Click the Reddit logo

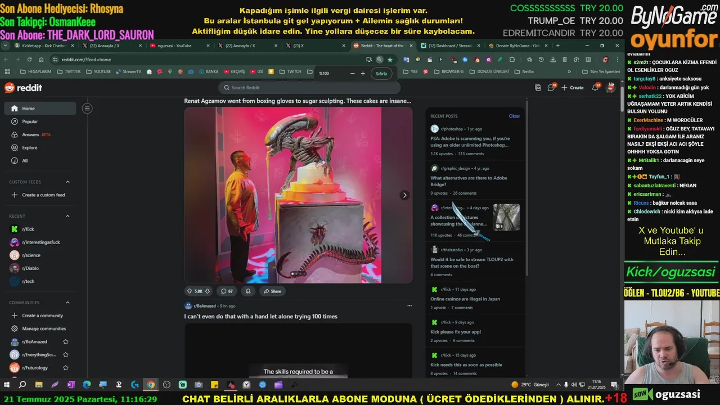[23, 88]
